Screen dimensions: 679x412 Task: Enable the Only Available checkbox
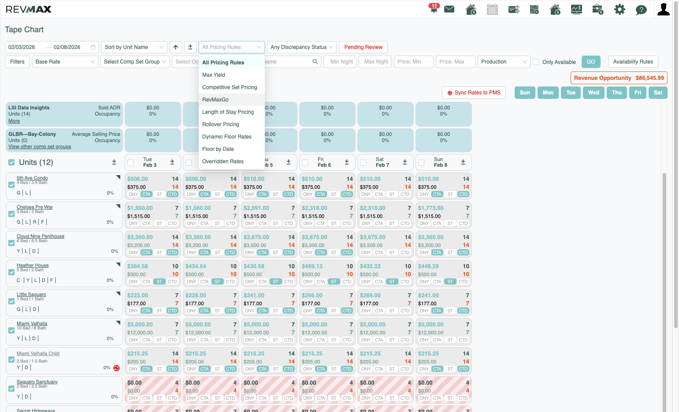click(x=536, y=62)
